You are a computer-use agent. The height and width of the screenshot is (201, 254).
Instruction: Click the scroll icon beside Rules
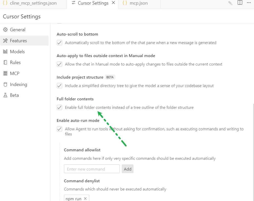[x=5, y=62]
